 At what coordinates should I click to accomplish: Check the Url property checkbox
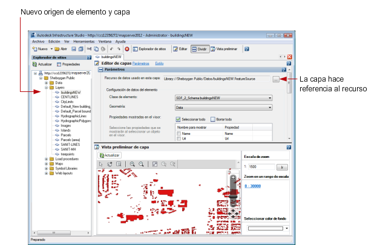pos(179,139)
